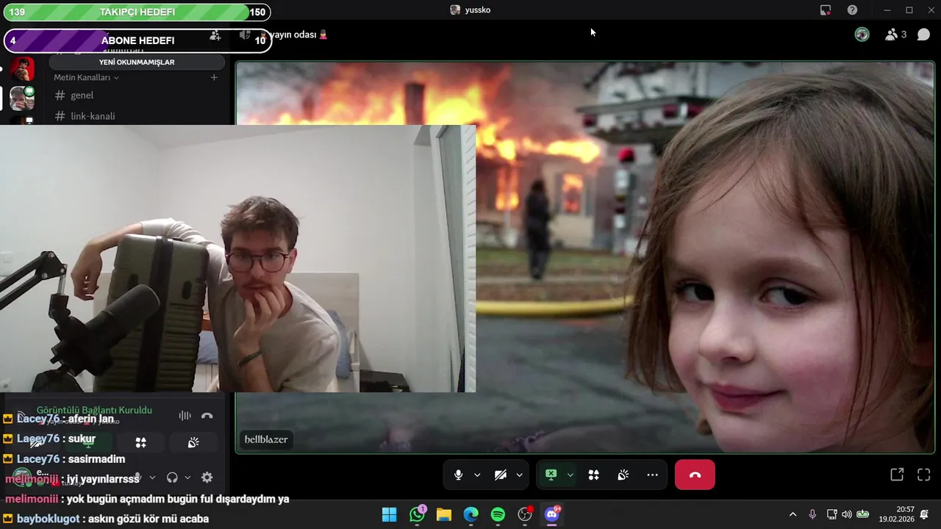Select red anime avatar server icon
Viewport: 941px width, 529px height.
(x=22, y=69)
